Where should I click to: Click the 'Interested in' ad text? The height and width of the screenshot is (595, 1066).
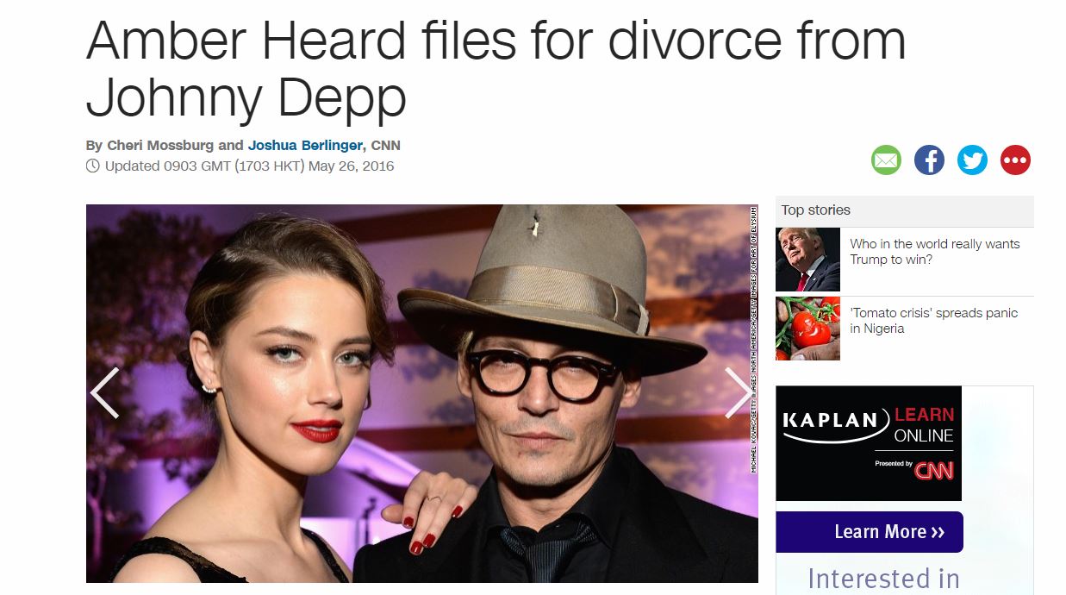(x=883, y=579)
